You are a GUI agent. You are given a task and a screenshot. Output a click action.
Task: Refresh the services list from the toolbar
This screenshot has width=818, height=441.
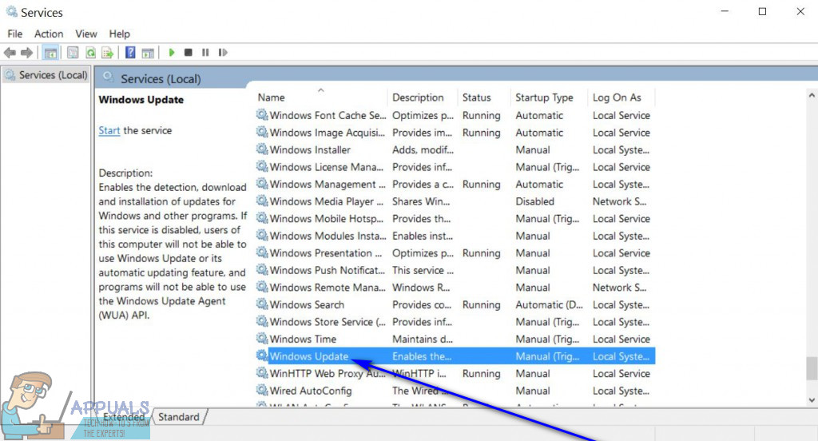click(x=90, y=53)
